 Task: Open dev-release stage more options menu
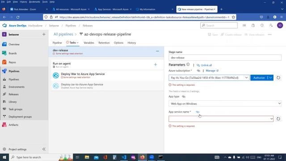click(157, 51)
